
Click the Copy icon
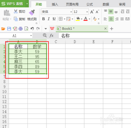tap(16, 19)
